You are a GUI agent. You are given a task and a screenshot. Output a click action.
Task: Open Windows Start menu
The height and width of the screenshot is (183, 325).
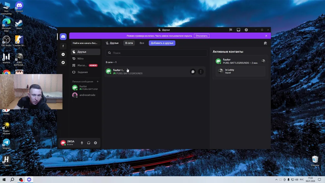coord(4,180)
